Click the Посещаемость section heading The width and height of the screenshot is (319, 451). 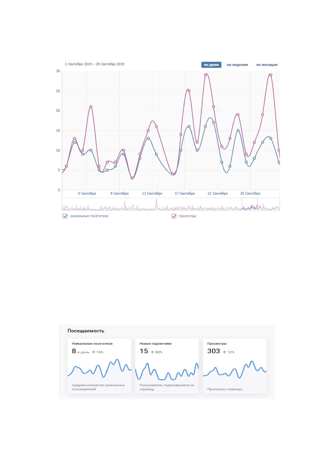(x=86, y=331)
